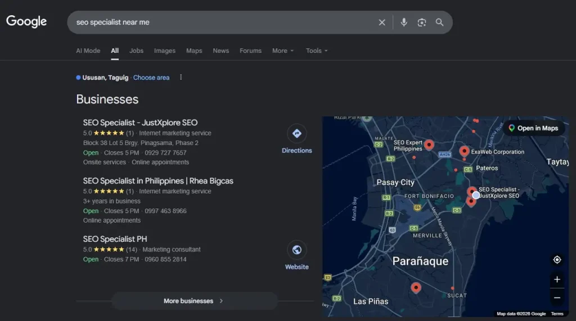576x321 pixels.
Task: Zoom out the map with minus button
Action: pyautogui.click(x=557, y=298)
